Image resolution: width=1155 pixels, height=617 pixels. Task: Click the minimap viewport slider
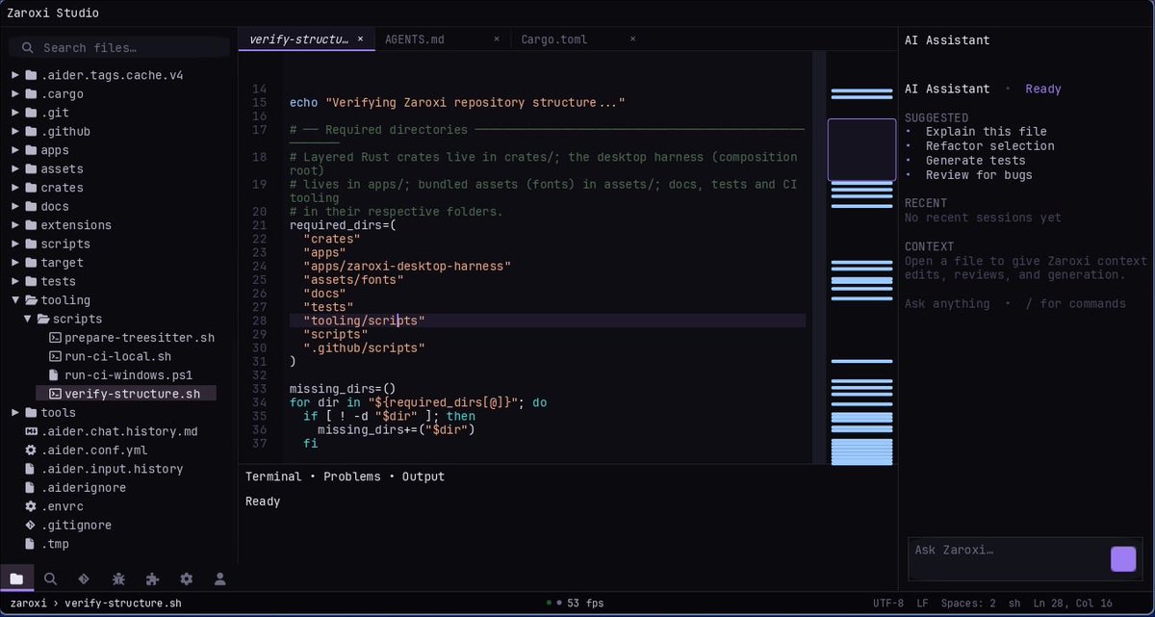(861, 149)
